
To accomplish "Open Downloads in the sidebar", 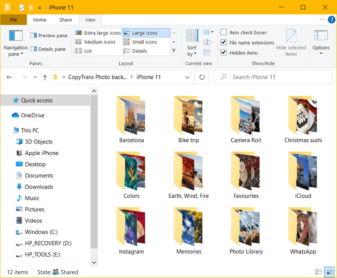I will click(x=35, y=187).
